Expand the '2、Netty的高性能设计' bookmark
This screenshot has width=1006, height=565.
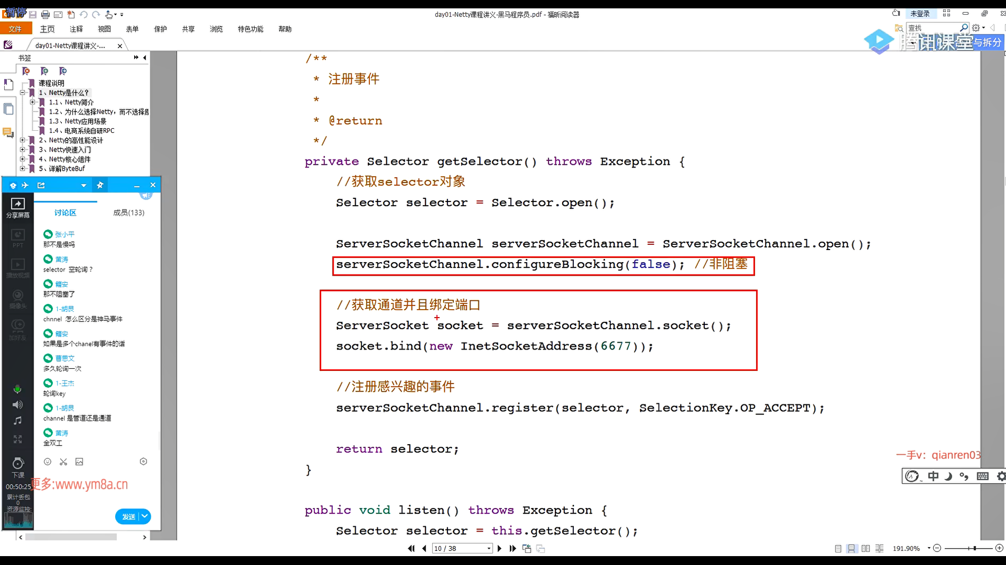[x=23, y=140]
